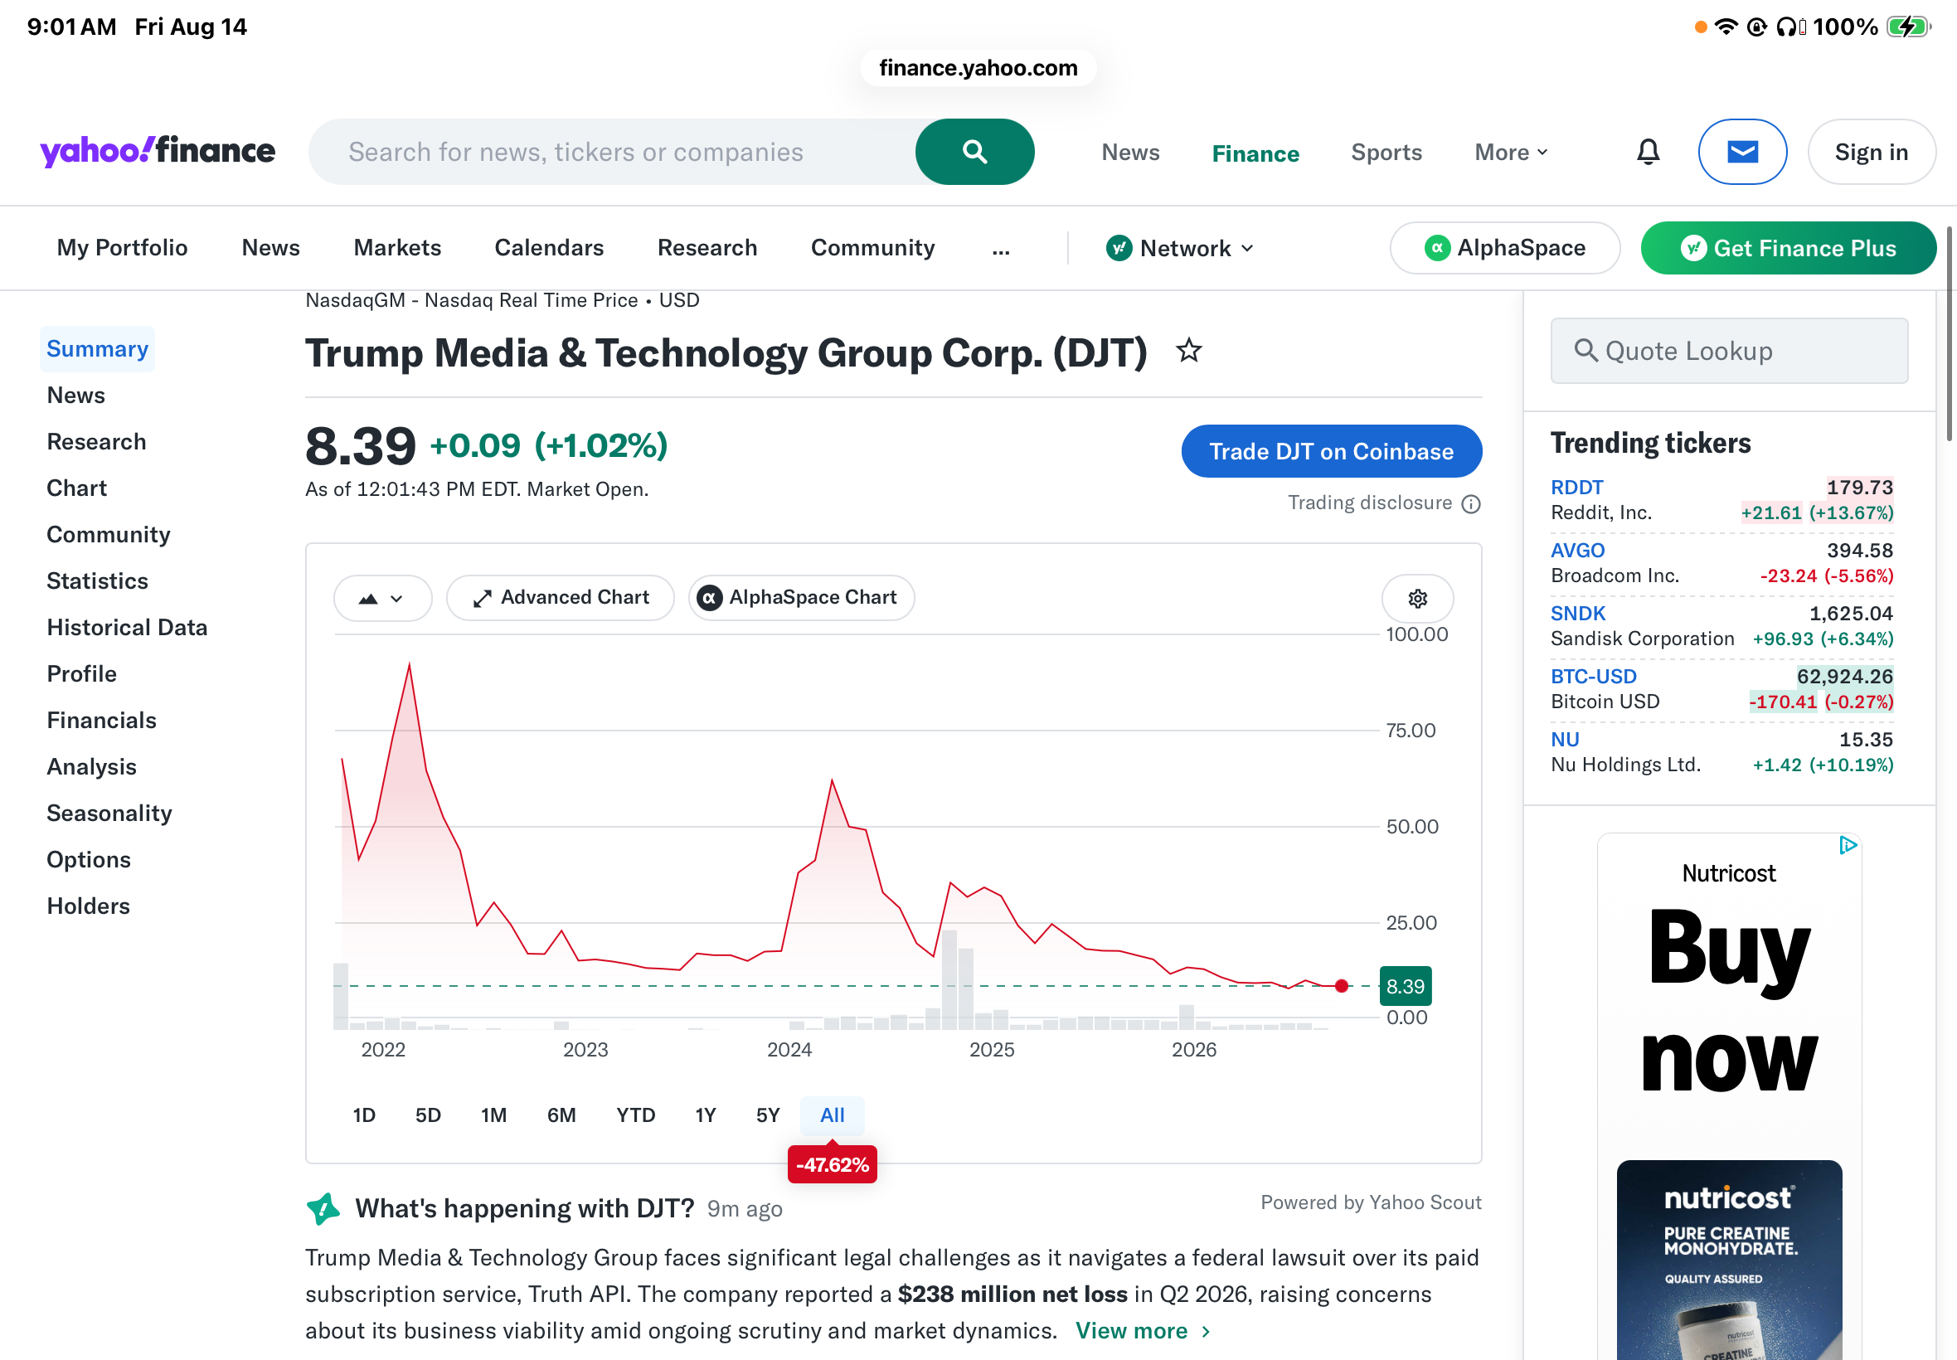Open the AlphaSpace Chart

801,598
